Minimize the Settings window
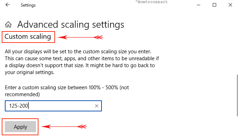Image resolution: width=238 pixels, height=137 pixels. point(199,5)
